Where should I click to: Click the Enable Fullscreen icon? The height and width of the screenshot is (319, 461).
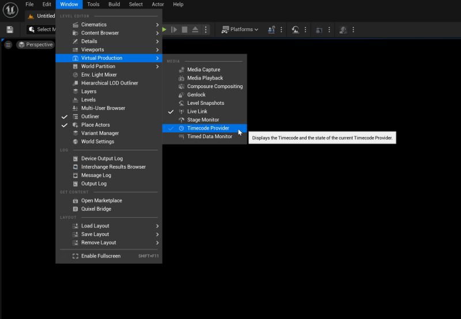[x=75, y=256]
